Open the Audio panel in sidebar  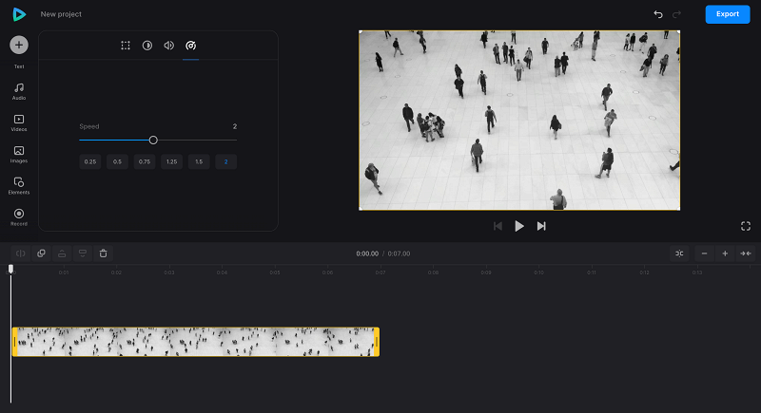coord(19,91)
